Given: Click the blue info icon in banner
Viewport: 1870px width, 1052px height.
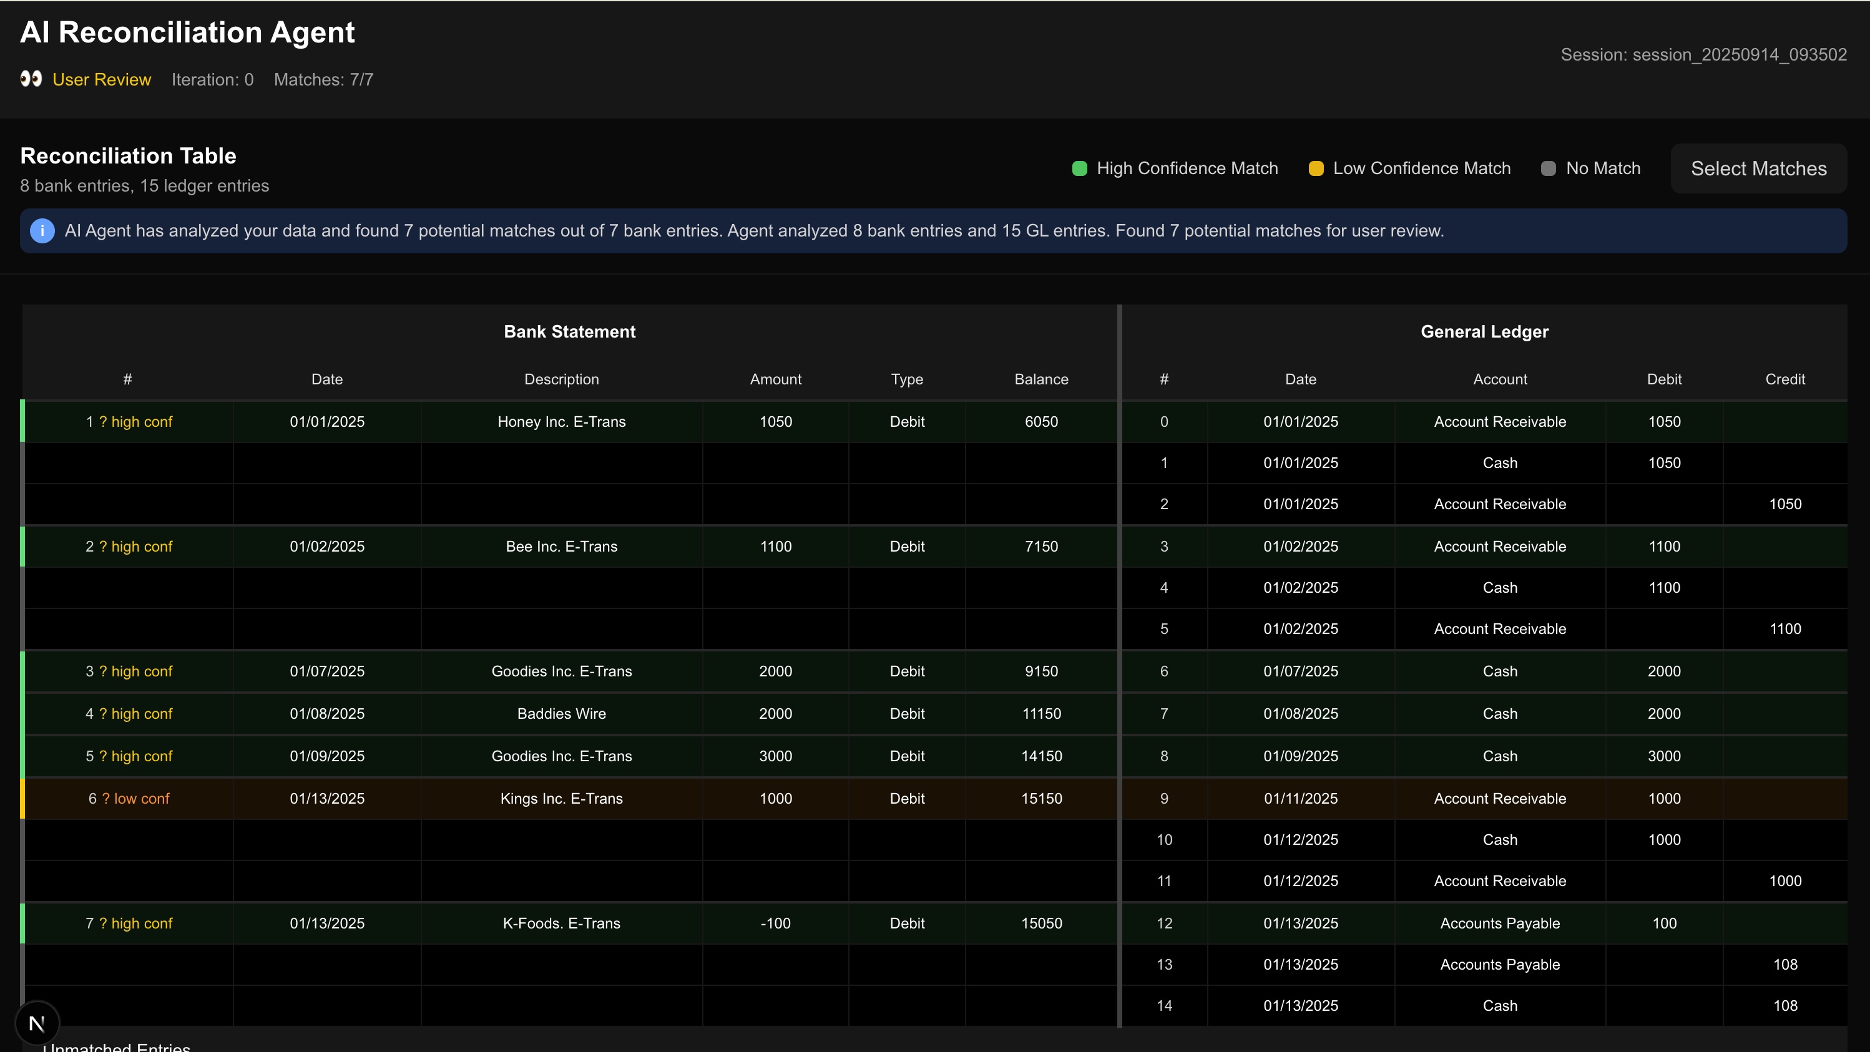Looking at the screenshot, I should point(42,231).
